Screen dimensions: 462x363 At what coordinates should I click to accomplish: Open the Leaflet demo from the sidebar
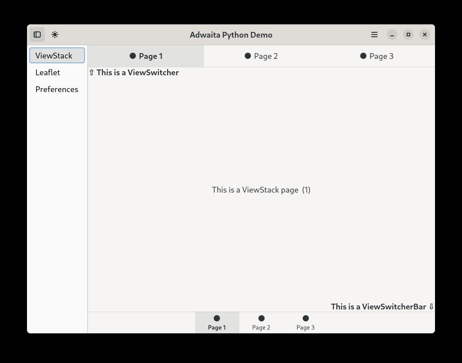click(x=47, y=72)
